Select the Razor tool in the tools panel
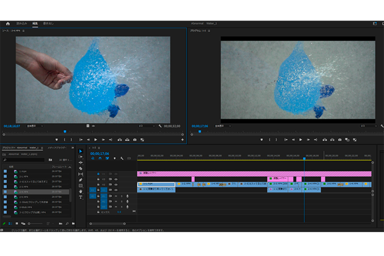Screen dimensions: 384x256 coord(80,168)
